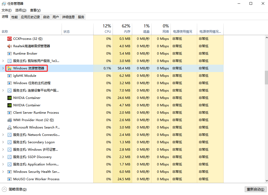Expand the 连接设备平台用户服务 service host
The height and width of the screenshot is (195, 268).
pyautogui.click(x=3, y=91)
